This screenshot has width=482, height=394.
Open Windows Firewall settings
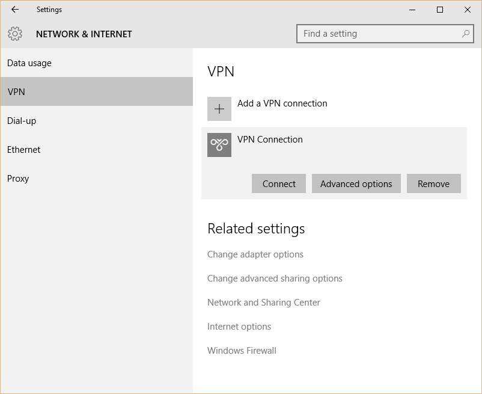click(241, 350)
